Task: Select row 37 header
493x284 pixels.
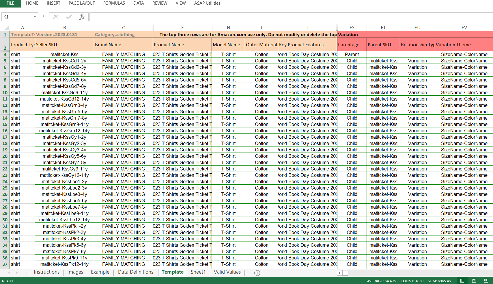Action: pyautogui.click(x=5, y=264)
